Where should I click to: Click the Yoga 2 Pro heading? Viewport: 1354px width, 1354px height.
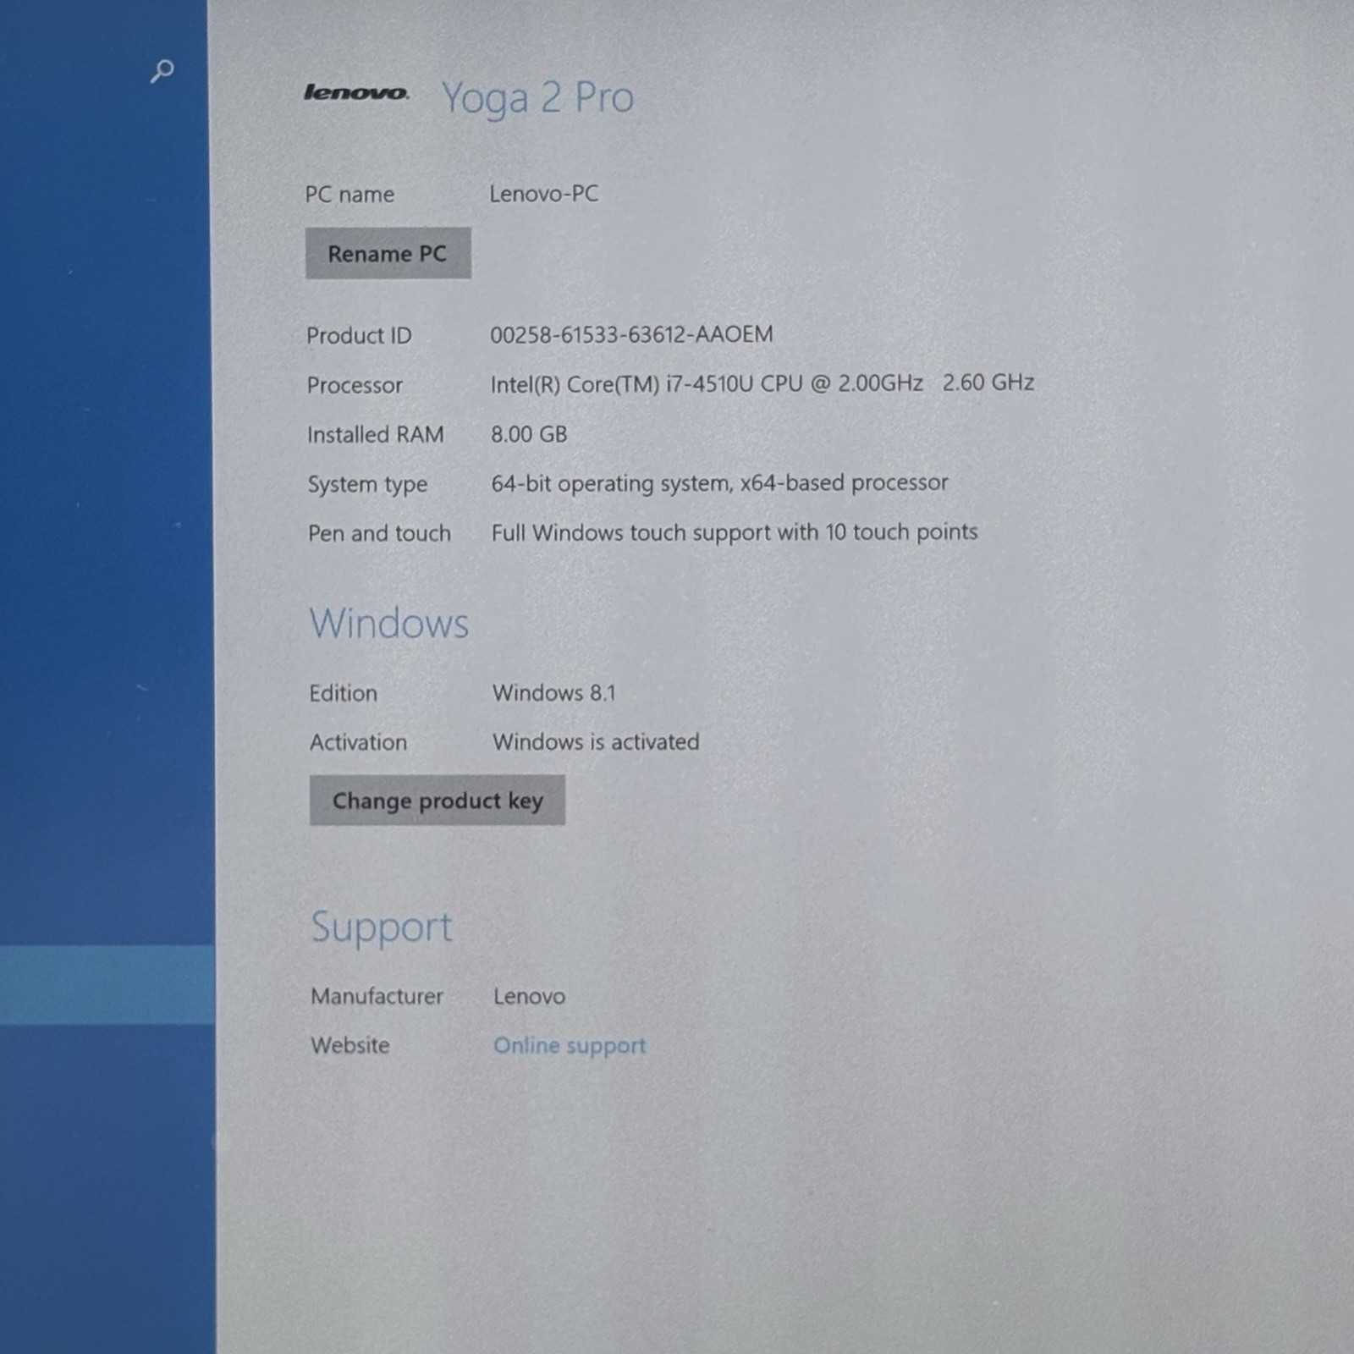[x=537, y=98]
